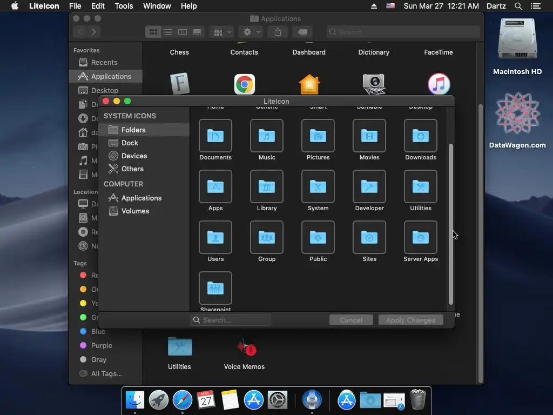Image resolution: width=553 pixels, height=415 pixels.
Task: Select the Sharepoint folder icon well
Action: click(x=215, y=288)
